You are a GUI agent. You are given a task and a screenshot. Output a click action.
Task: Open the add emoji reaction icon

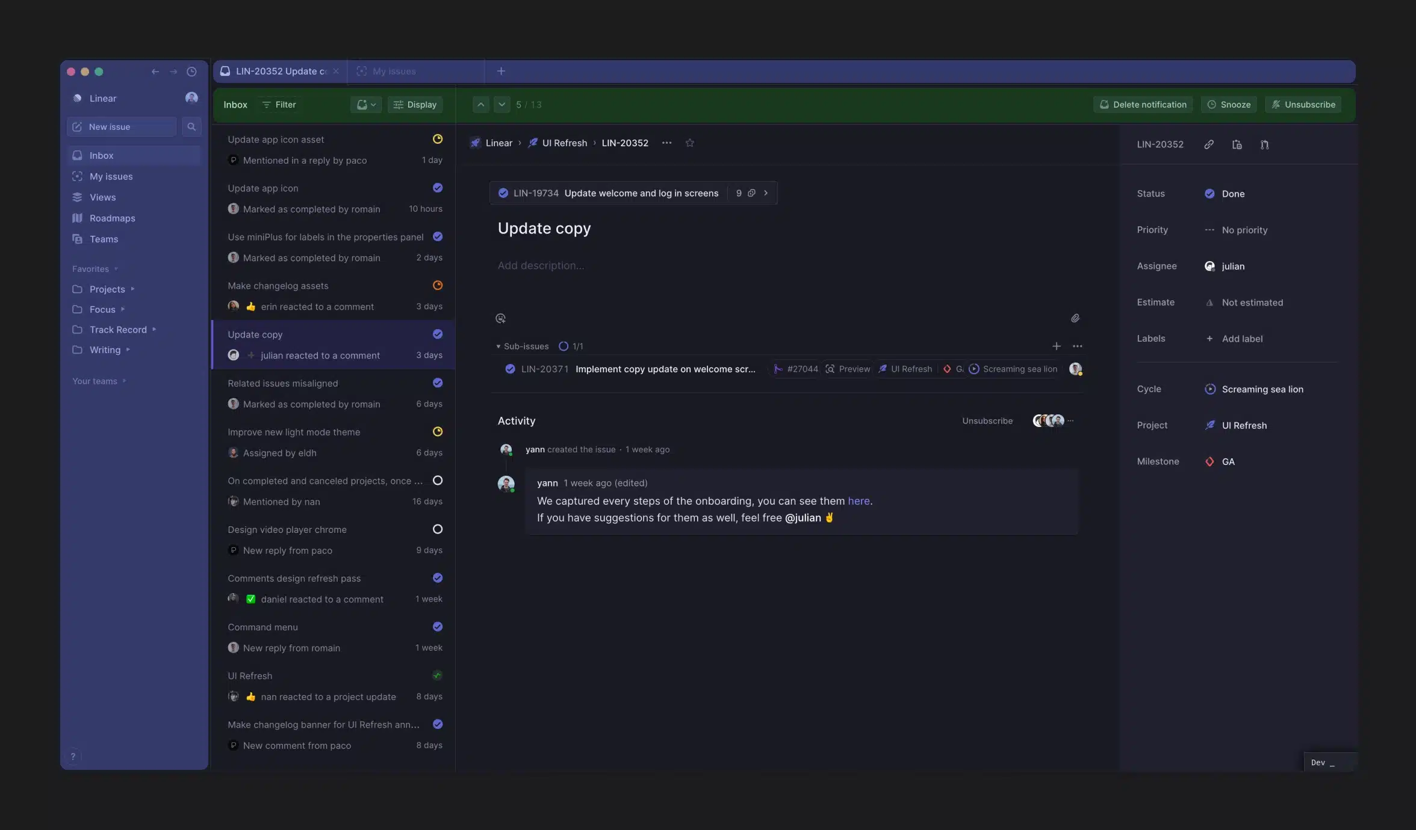[500, 318]
